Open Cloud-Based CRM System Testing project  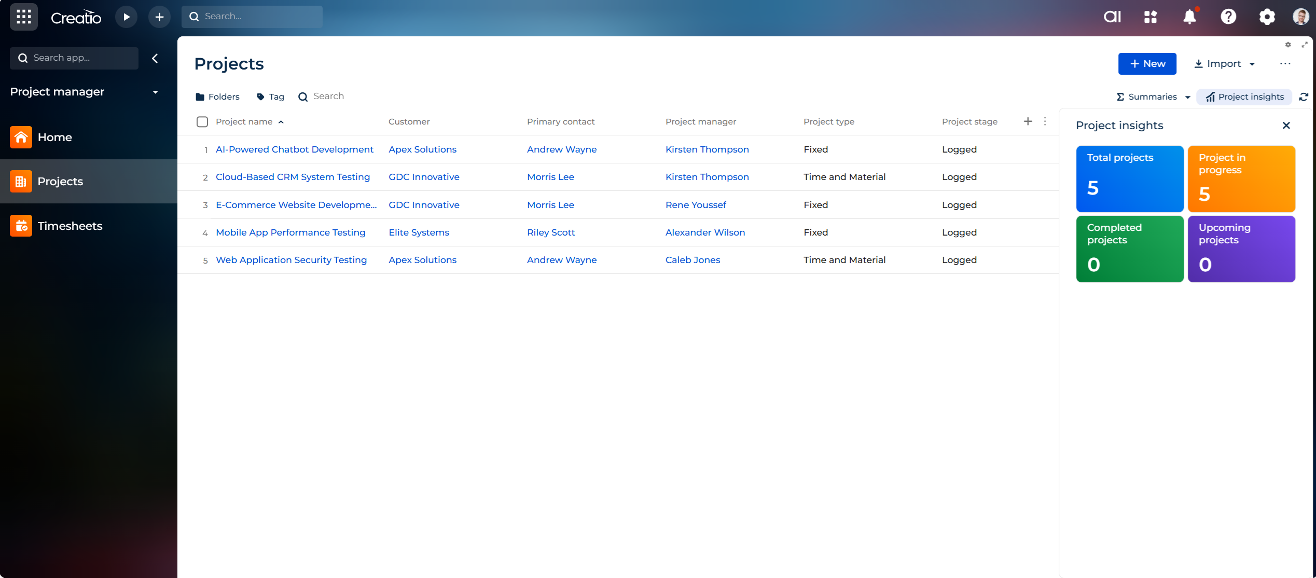coord(293,177)
